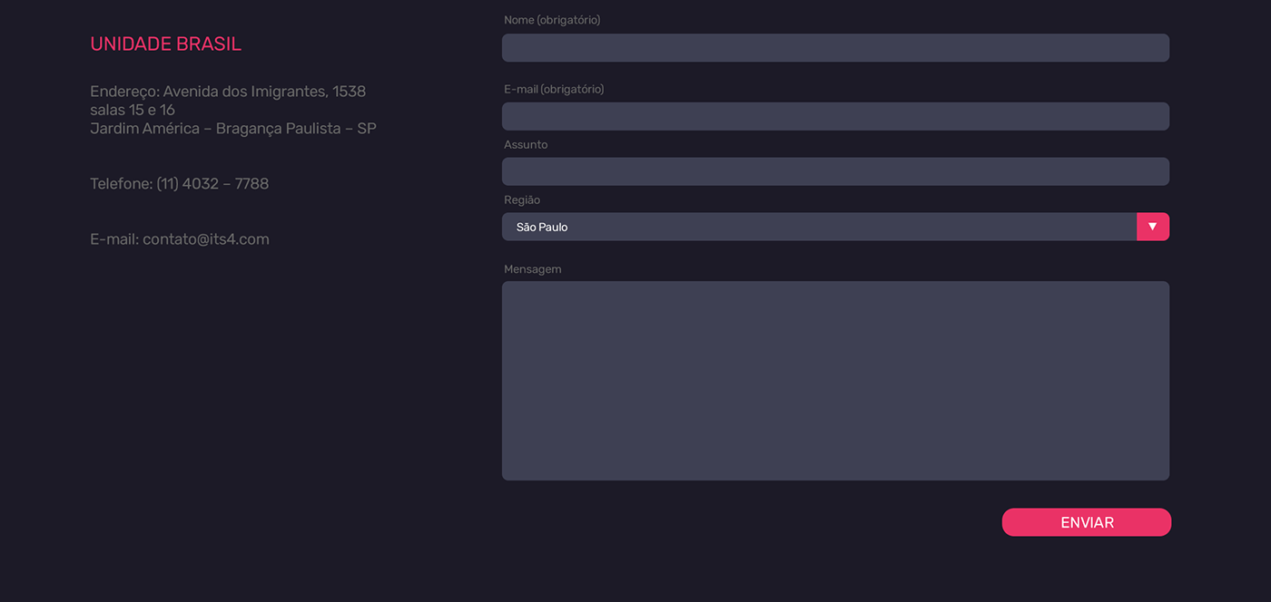Screen dimensions: 1271x602
Task: Click the phone number (11) 4032 – 7788
Action: [x=212, y=184]
